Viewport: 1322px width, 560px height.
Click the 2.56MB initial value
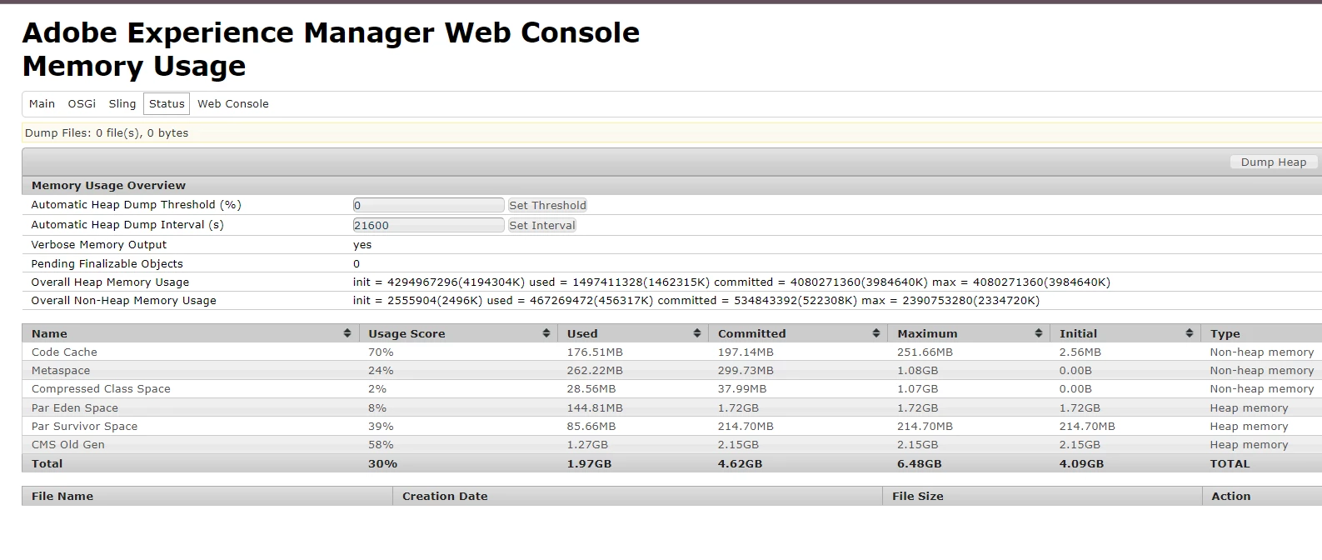[1080, 352]
